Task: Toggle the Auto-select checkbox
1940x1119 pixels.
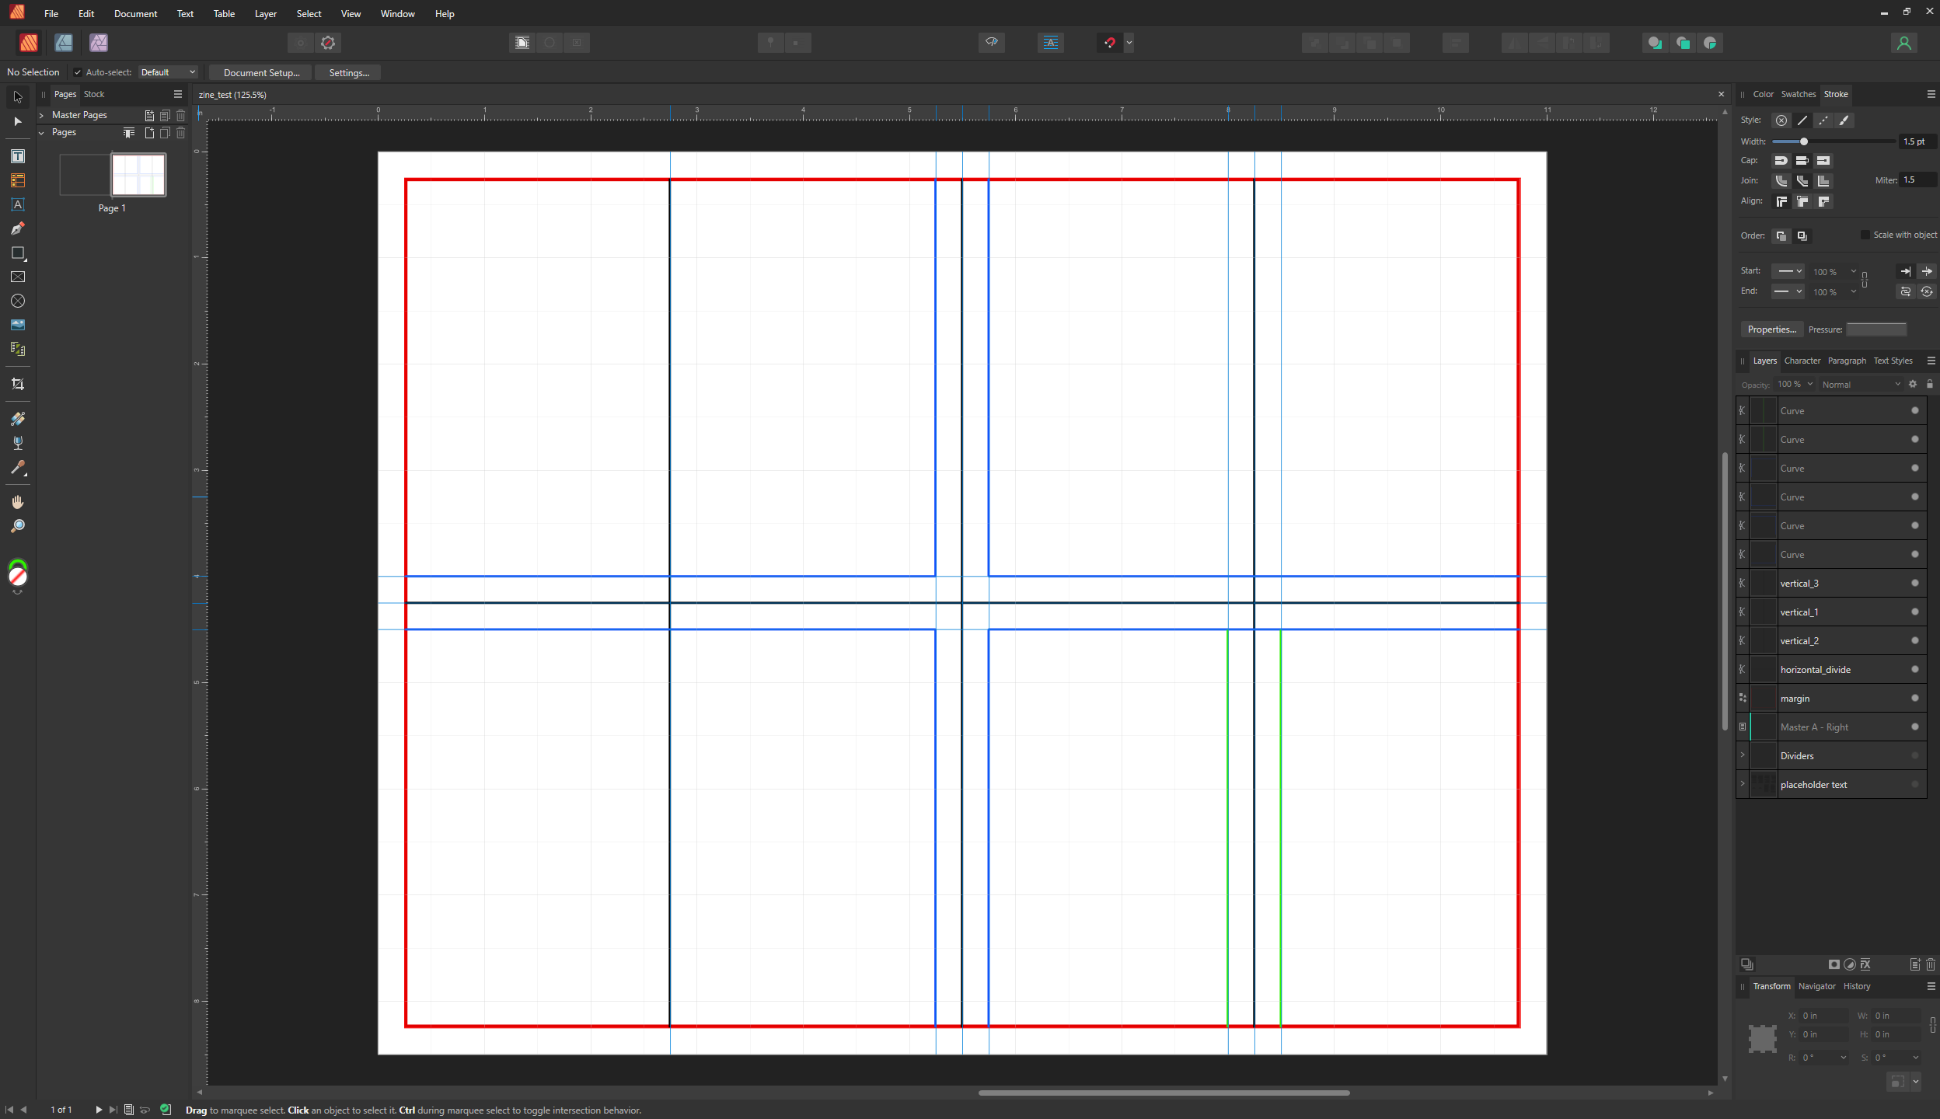Action: pos(78,72)
